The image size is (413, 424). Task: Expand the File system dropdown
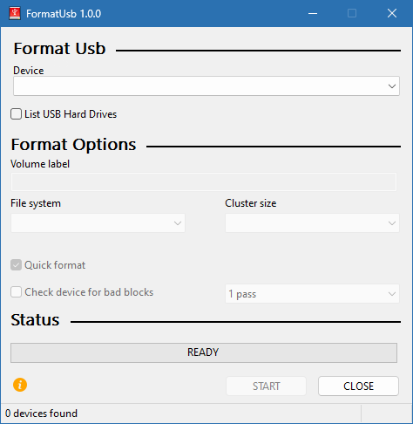[x=98, y=223]
